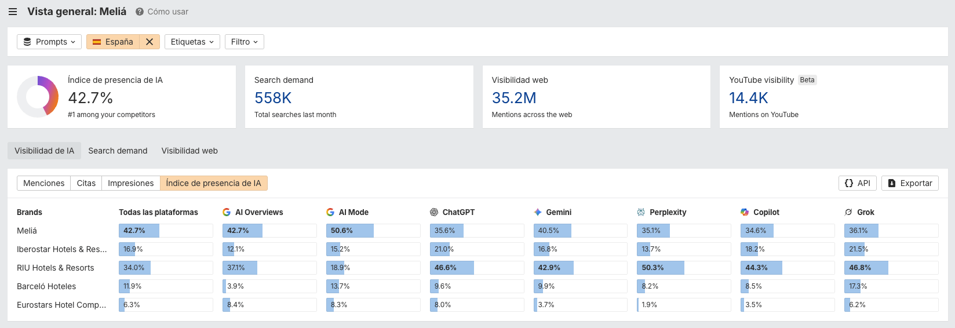Click Meliá's 50.6% AI Mode bar
This screenshot has width=955, height=328.
[373, 231]
